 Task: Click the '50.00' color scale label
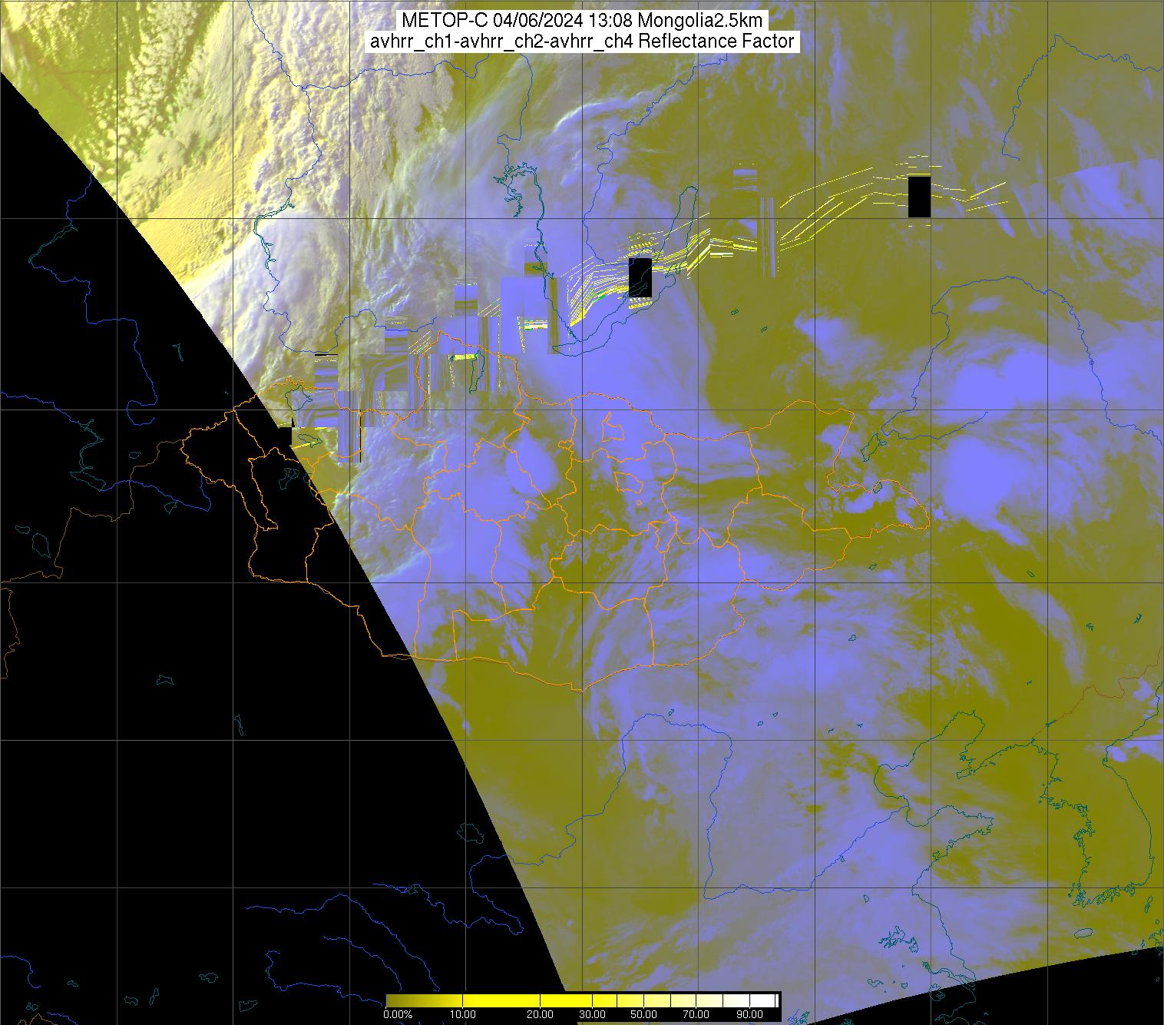click(x=643, y=1014)
